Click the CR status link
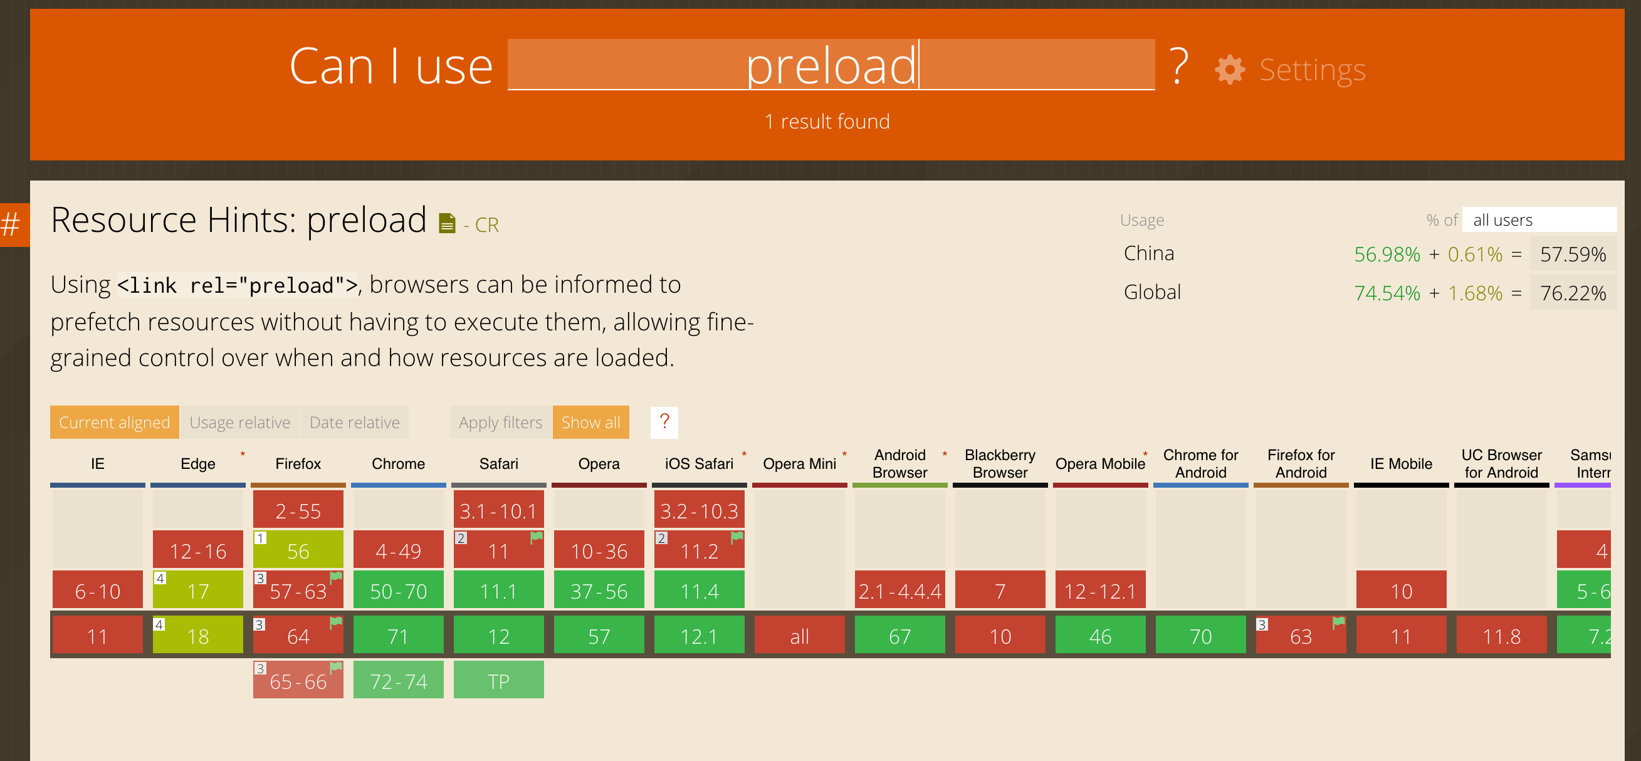 pyautogui.click(x=486, y=225)
